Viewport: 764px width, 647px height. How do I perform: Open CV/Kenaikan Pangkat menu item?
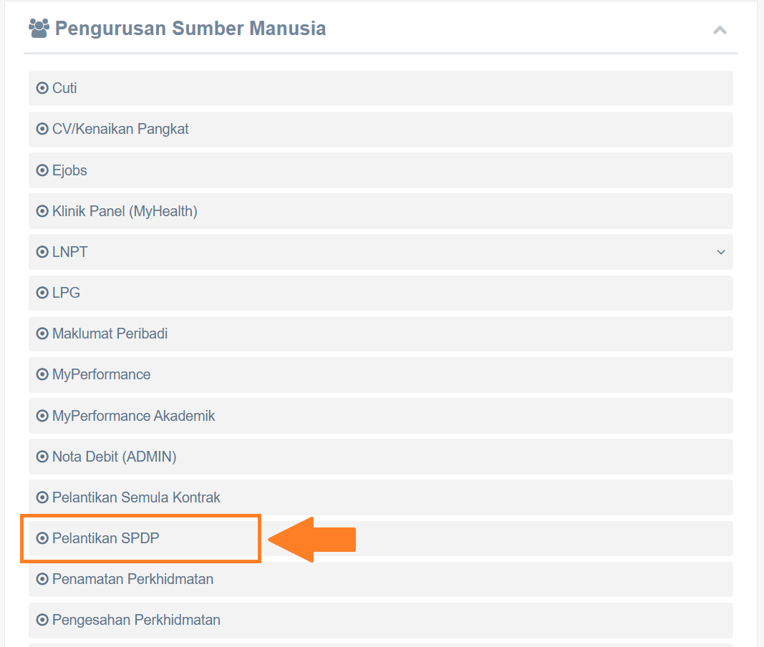click(380, 129)
